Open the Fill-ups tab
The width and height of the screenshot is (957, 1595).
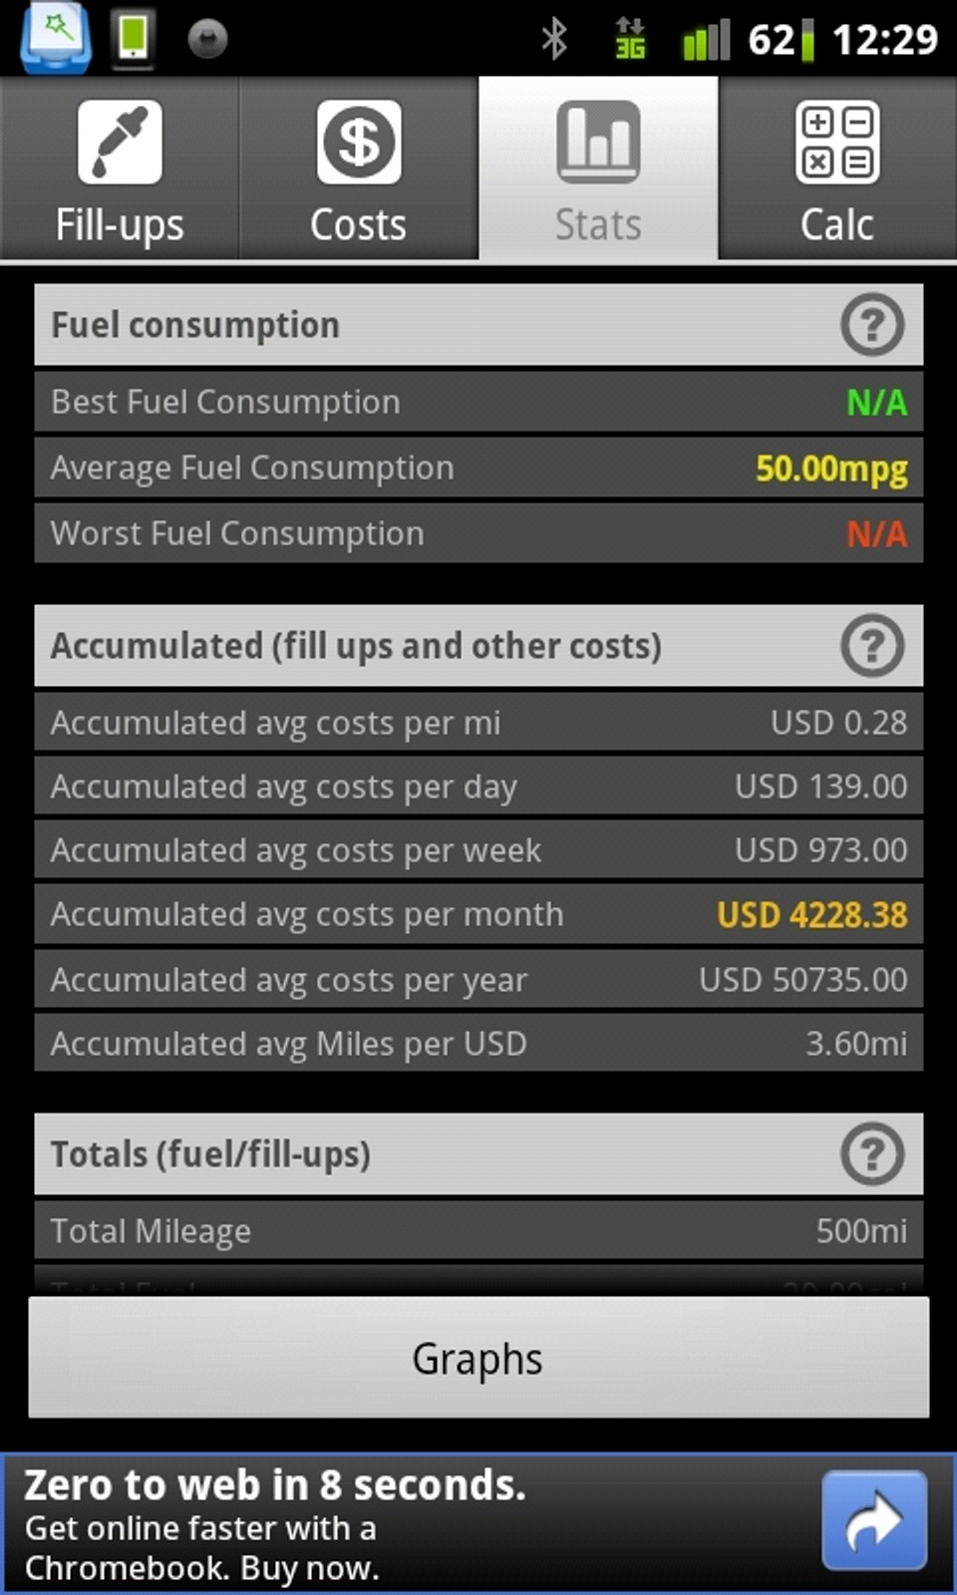[120, 169]
